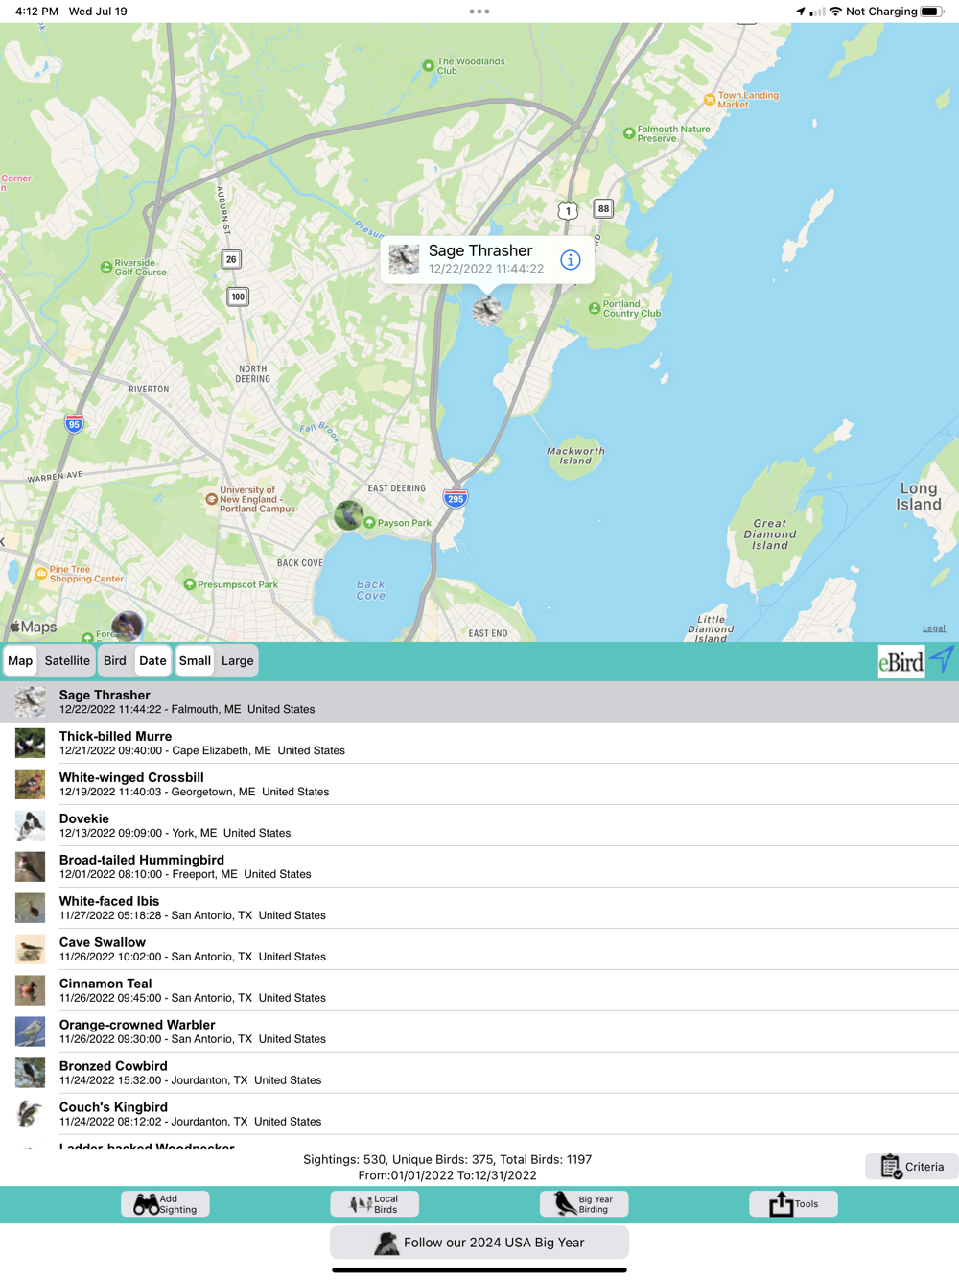Viewport: 959px width, 1280px height.
Task: Open the Thick-billed Murre thumbnail
Action: click(x=30, y=743)
